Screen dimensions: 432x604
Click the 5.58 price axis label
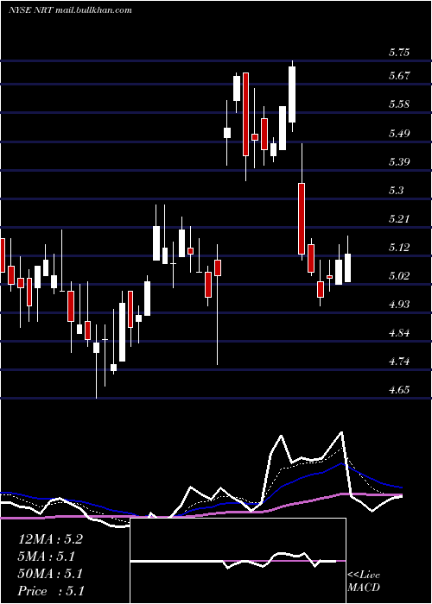399,104
